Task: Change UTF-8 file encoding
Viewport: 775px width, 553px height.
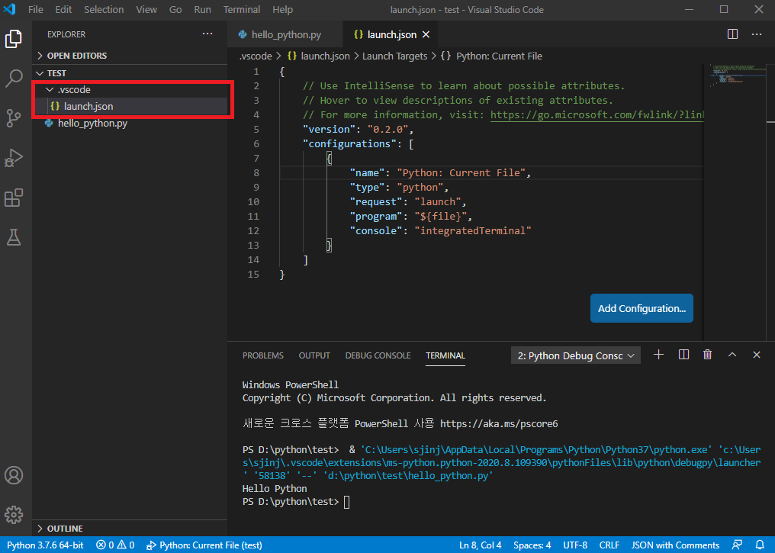Action: pyautogui.click(x=575, y=545)
